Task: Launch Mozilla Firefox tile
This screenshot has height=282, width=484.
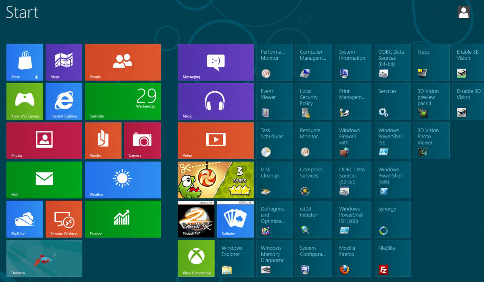Action: tap(353, 258)
